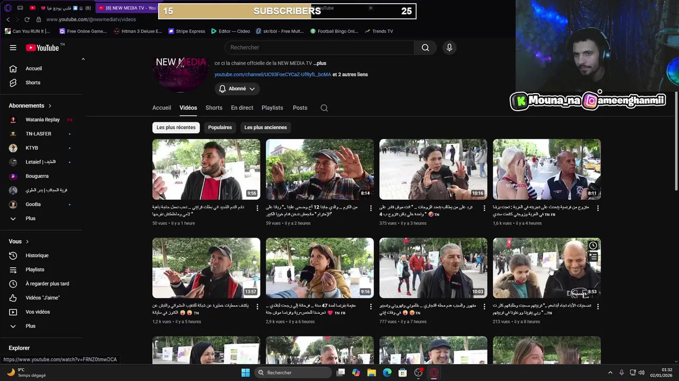Open the 9:56 video thumbnail
679x381 pixels.
tap(206, 169)
